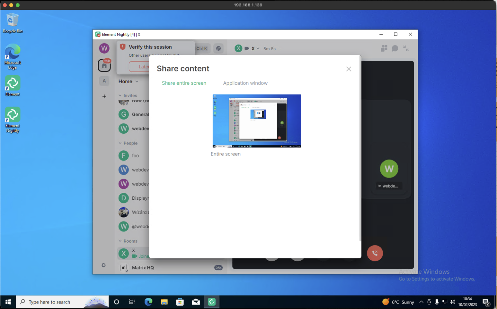This screenshot has height=309, width=497.
Task: Change call layout using the grid icon
Action: tap(384, 48)
